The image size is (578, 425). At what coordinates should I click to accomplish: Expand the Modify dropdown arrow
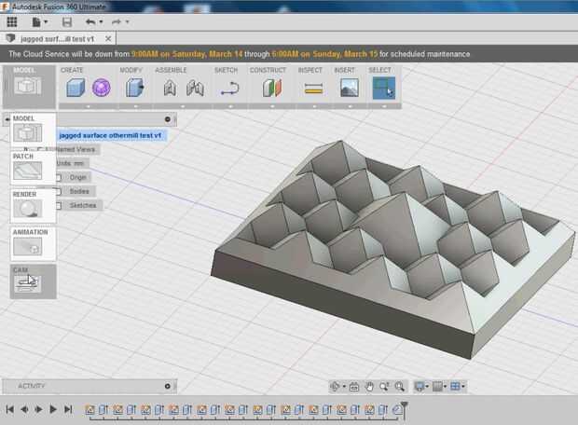point(134,106)
